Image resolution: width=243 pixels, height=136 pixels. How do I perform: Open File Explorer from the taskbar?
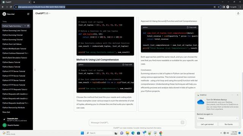(128, 133)
